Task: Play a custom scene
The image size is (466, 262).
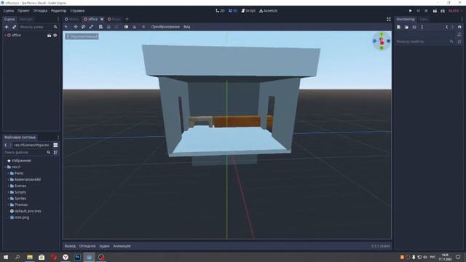Action: (443, 11)
